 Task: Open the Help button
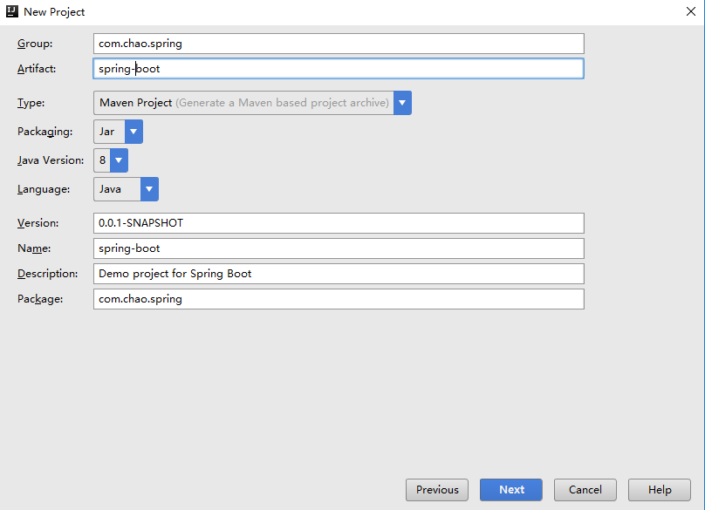point(660,490)
